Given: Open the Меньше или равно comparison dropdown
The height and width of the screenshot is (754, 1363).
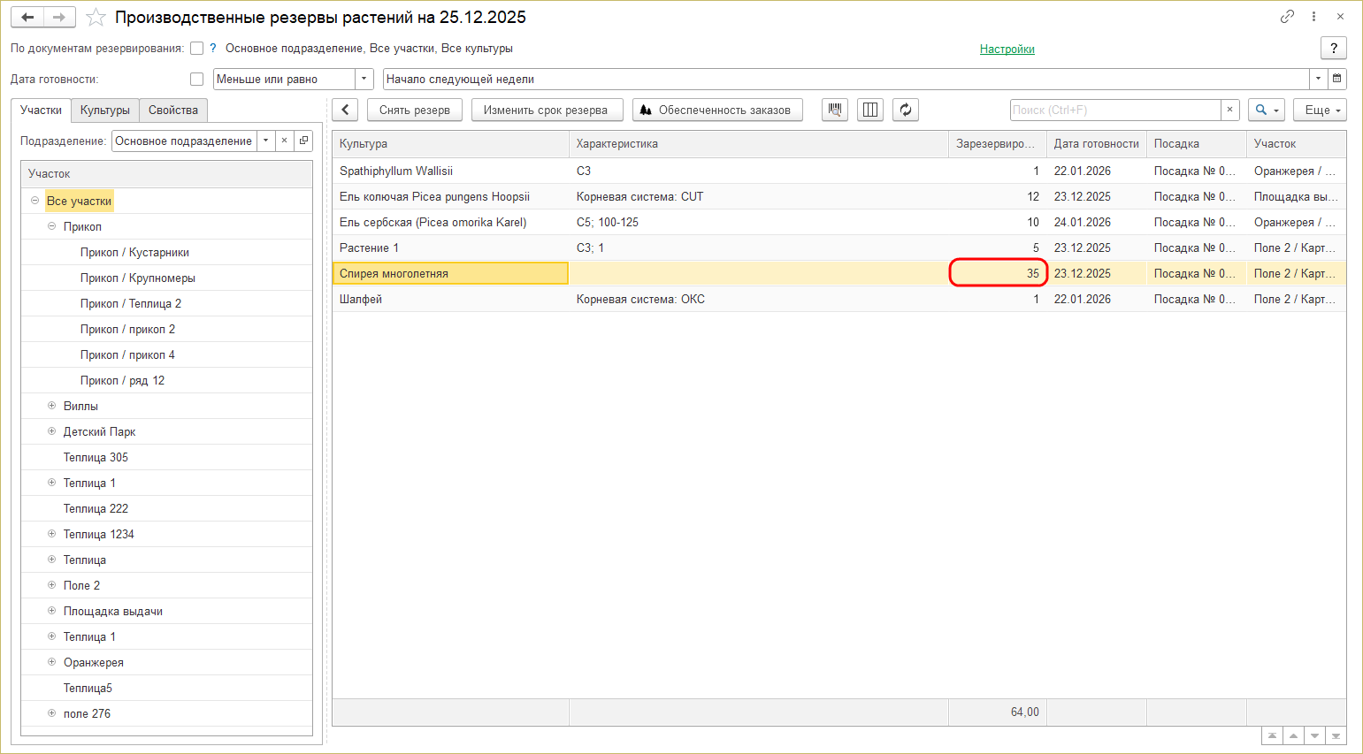Looking at the screenshot, I should tap(364, 79).
